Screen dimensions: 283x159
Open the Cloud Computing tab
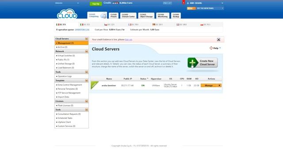97,15
